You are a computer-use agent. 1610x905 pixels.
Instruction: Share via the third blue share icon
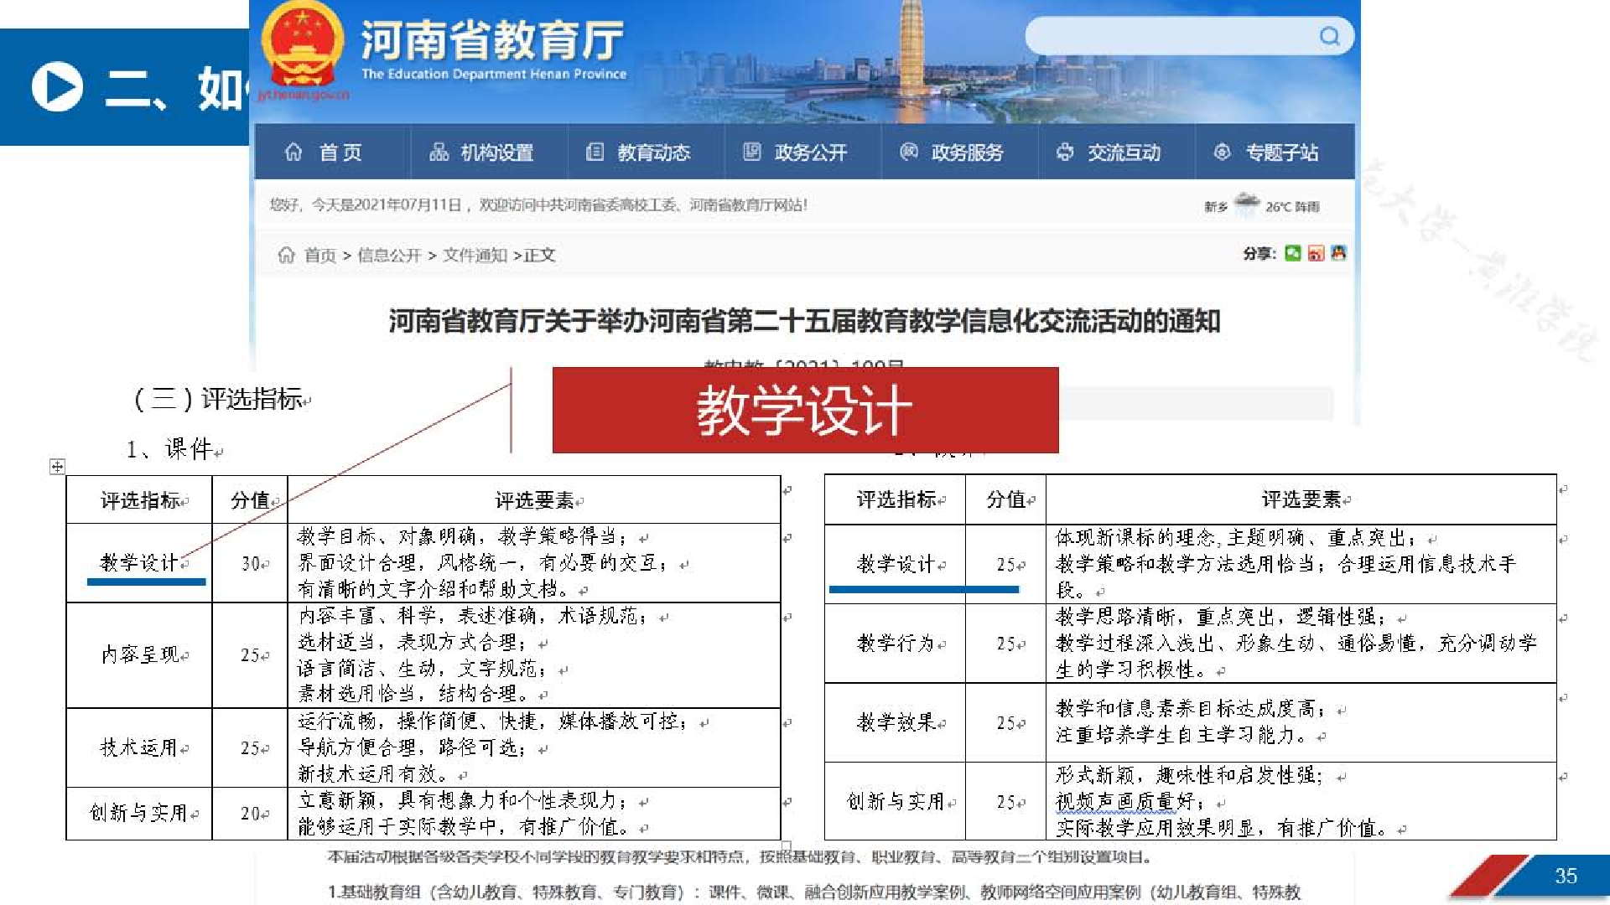click(1338, 253)
